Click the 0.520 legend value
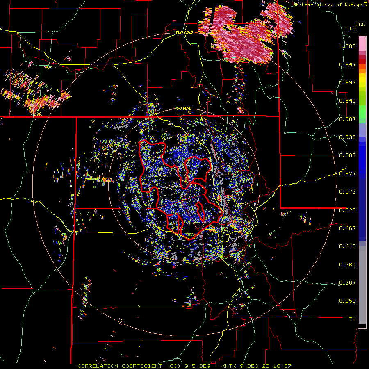 347,210
